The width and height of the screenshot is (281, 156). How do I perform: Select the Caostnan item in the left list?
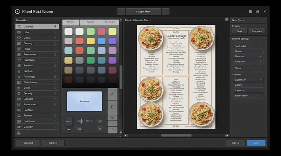[37, 27]
